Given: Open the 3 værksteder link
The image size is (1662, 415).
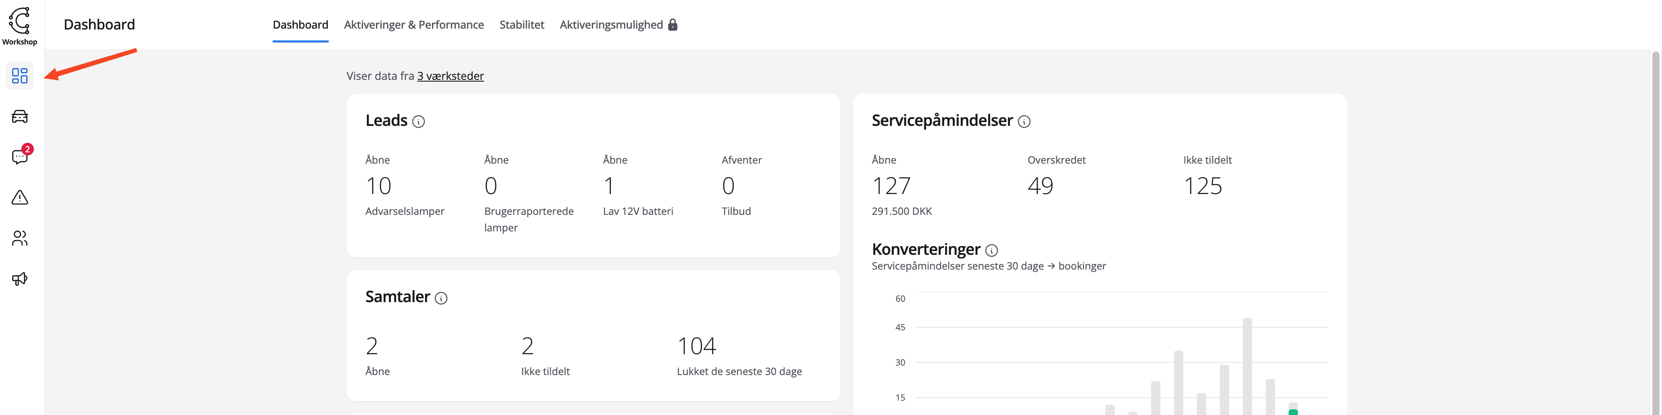Looking at the screenshot, I should click(x=450, y=76).
